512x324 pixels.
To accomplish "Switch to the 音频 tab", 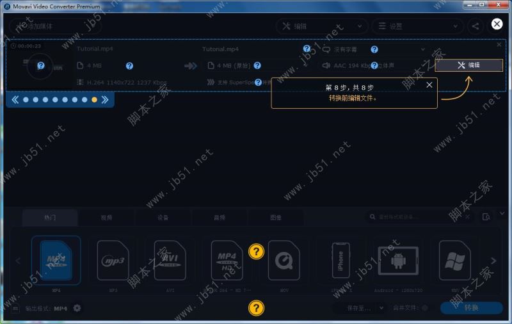I will click(220, 218).
